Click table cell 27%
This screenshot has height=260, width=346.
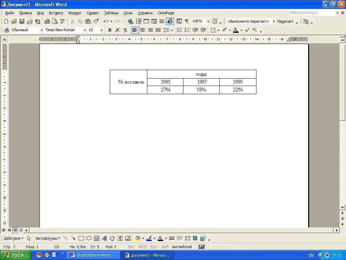click(x=165, y=90)
